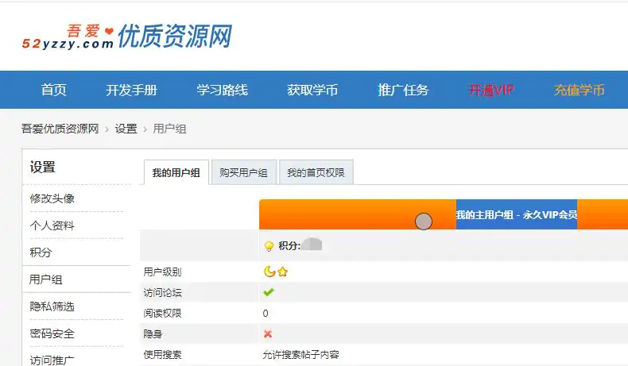This screenshot has width=628, height=366.
Task: Open 开发手册 from the navigation bar
Action: [131, 90]
